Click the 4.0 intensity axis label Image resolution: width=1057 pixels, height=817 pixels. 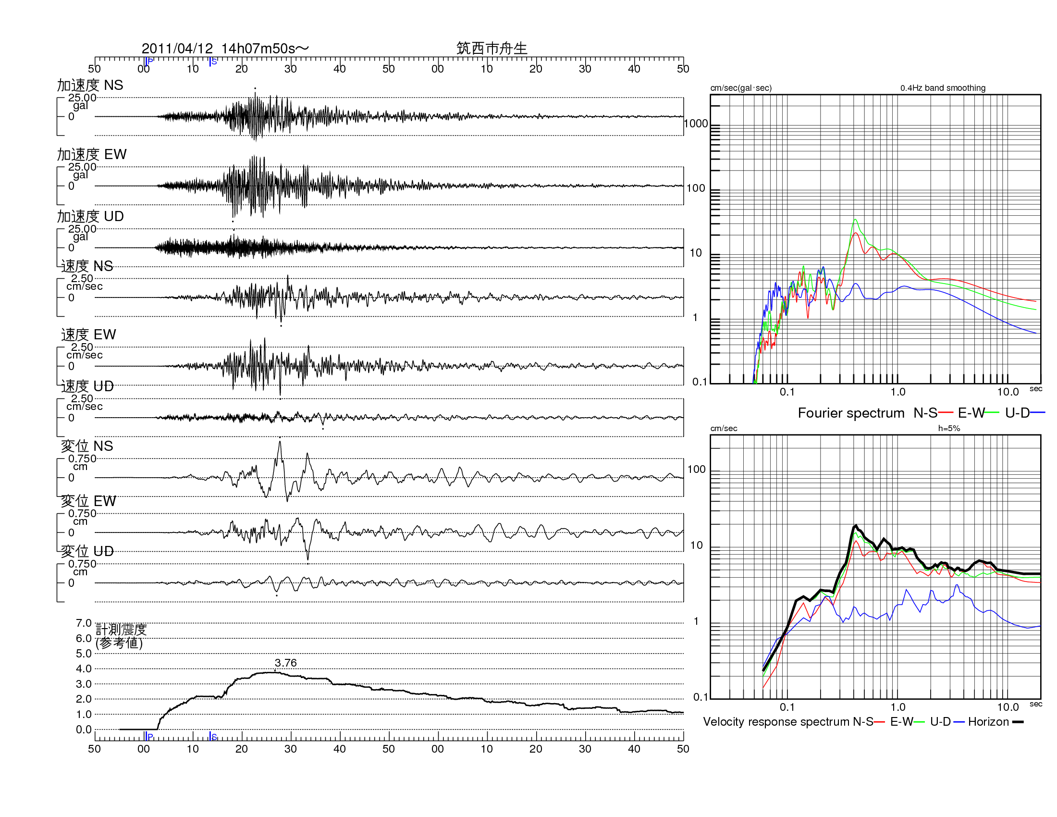coord(84,669)
